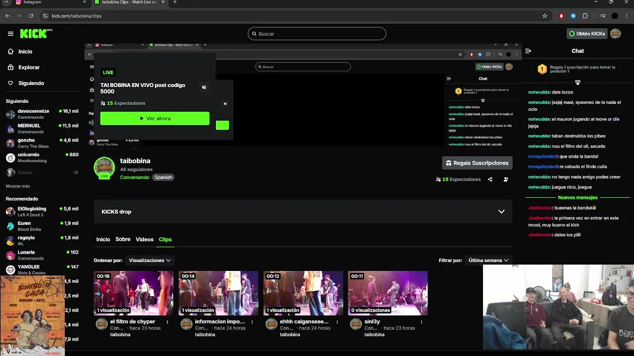This screenshot has width=634, height=356.
Task: Click in the Buscar search field
Action: click(x=317, y=34)
